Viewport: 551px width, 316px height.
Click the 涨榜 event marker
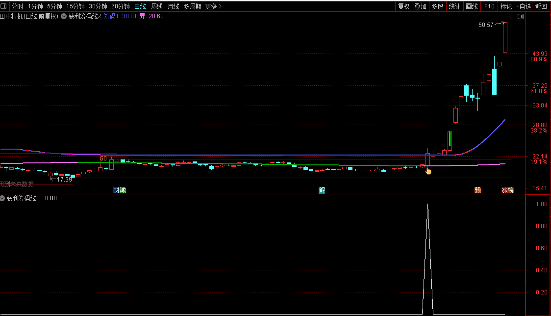tap(507, 190)
